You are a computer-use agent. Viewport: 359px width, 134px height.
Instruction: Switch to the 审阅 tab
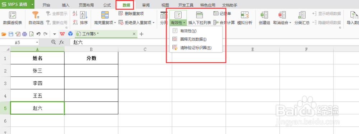146,5
